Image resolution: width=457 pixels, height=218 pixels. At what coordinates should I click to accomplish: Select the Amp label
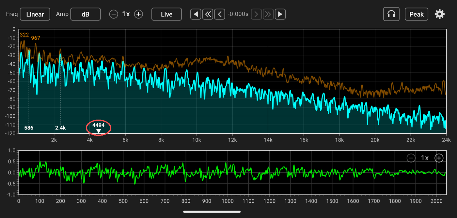pyautogui.click(x=62, y=14)
